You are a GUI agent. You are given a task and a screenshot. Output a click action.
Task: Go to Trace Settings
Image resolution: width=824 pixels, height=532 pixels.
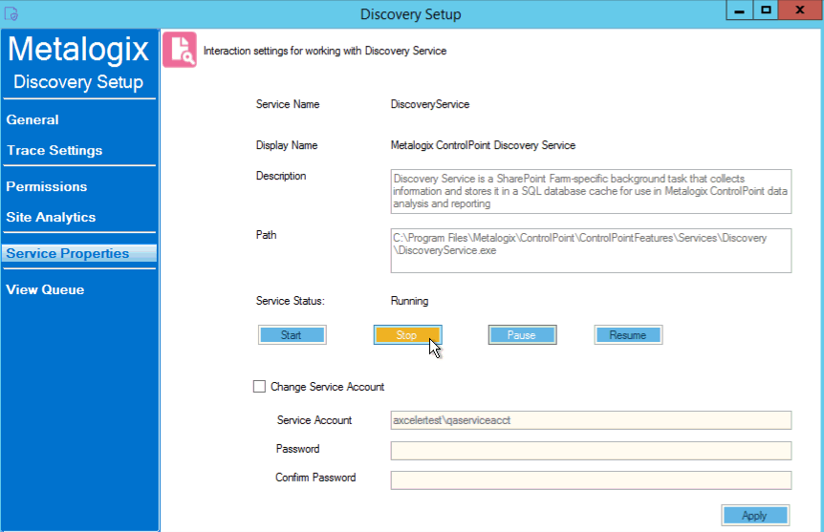[x=54, y=151]
